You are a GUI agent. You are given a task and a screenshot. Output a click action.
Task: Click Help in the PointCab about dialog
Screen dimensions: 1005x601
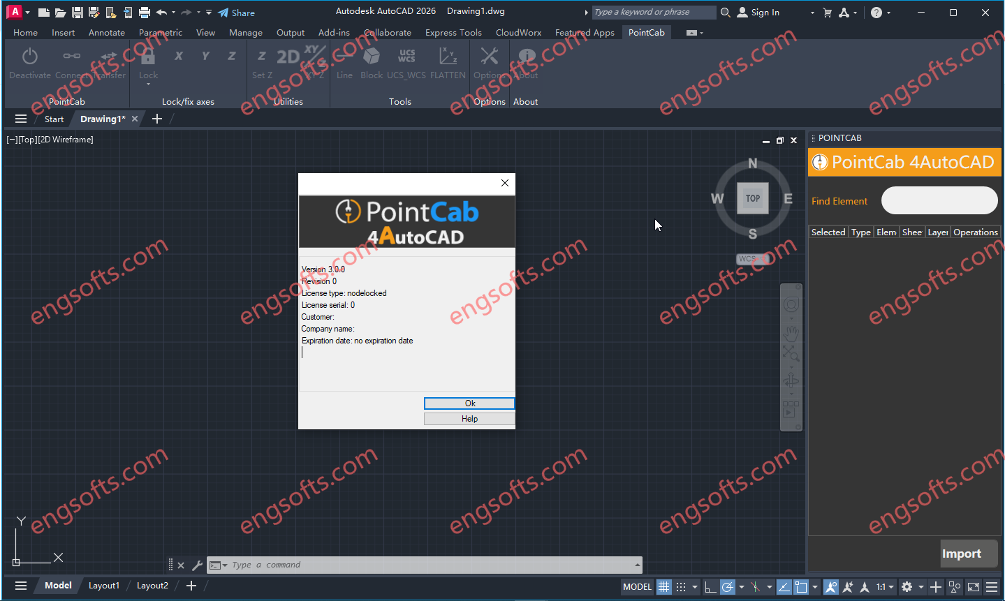pyautogui.click(x=469, y=419)
